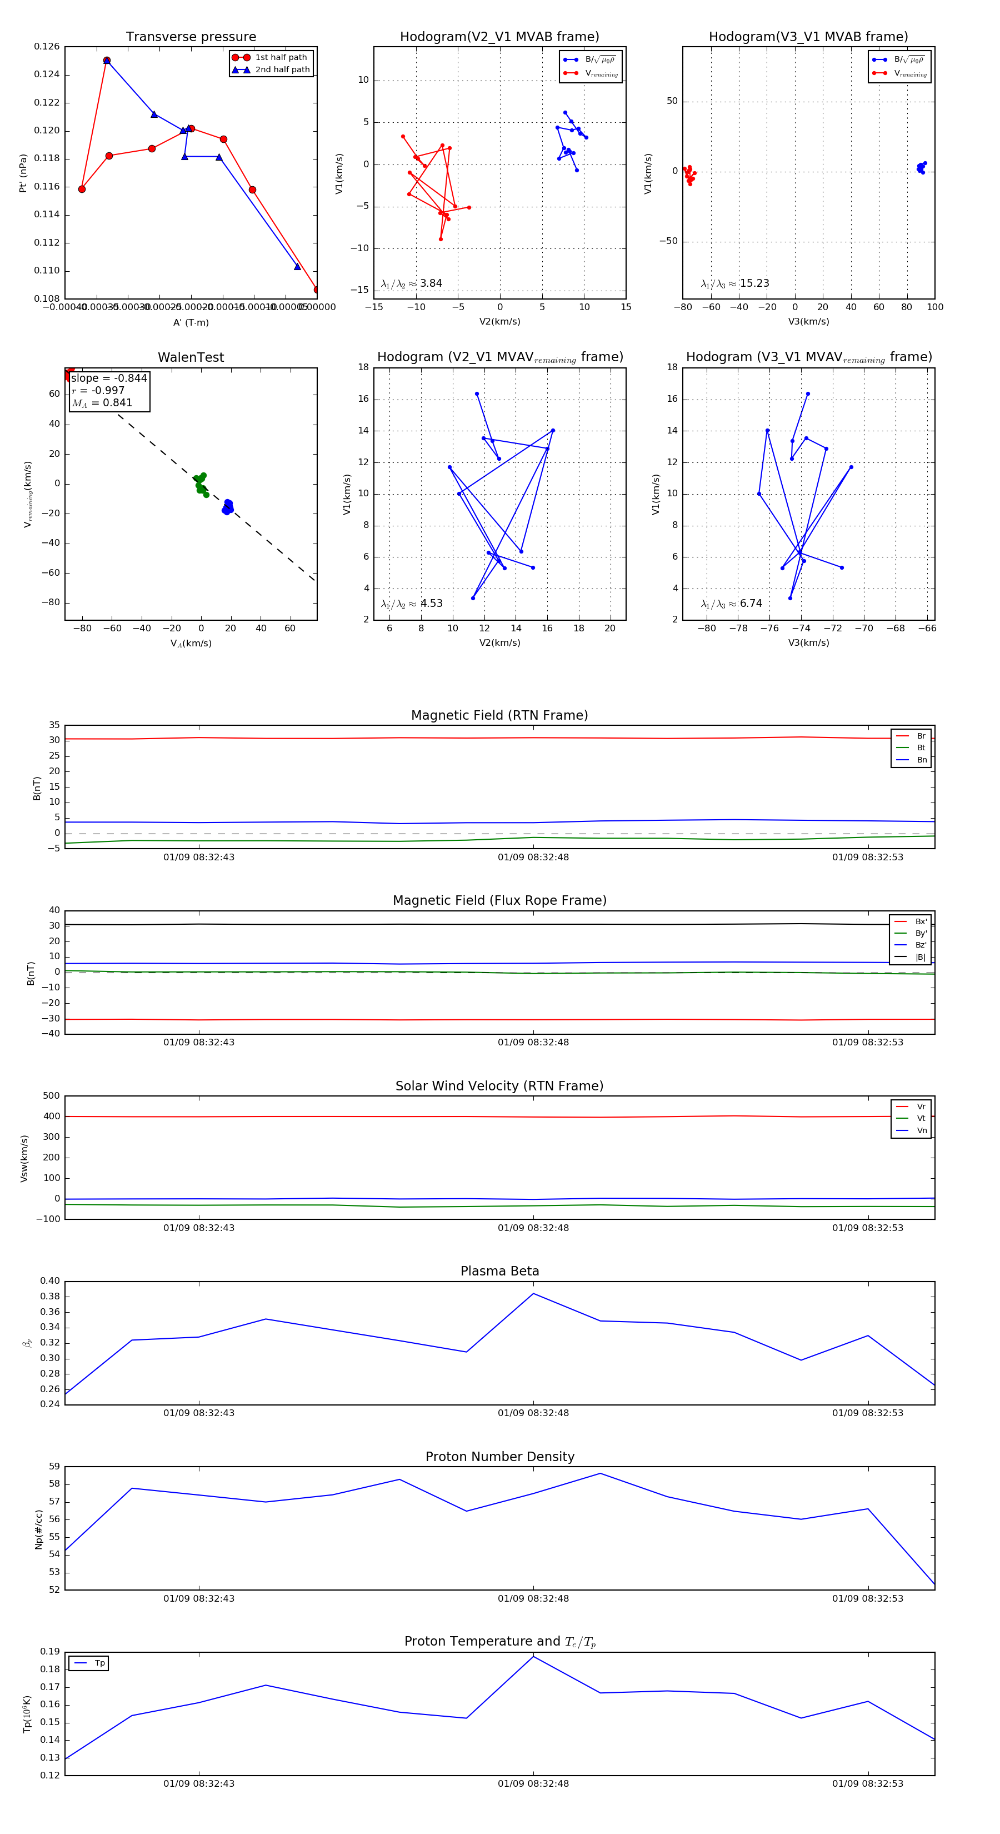Click the proton temperature peak at 08:32:48
Screen dimensions: 1000x1834
(x=533, y=1657)
